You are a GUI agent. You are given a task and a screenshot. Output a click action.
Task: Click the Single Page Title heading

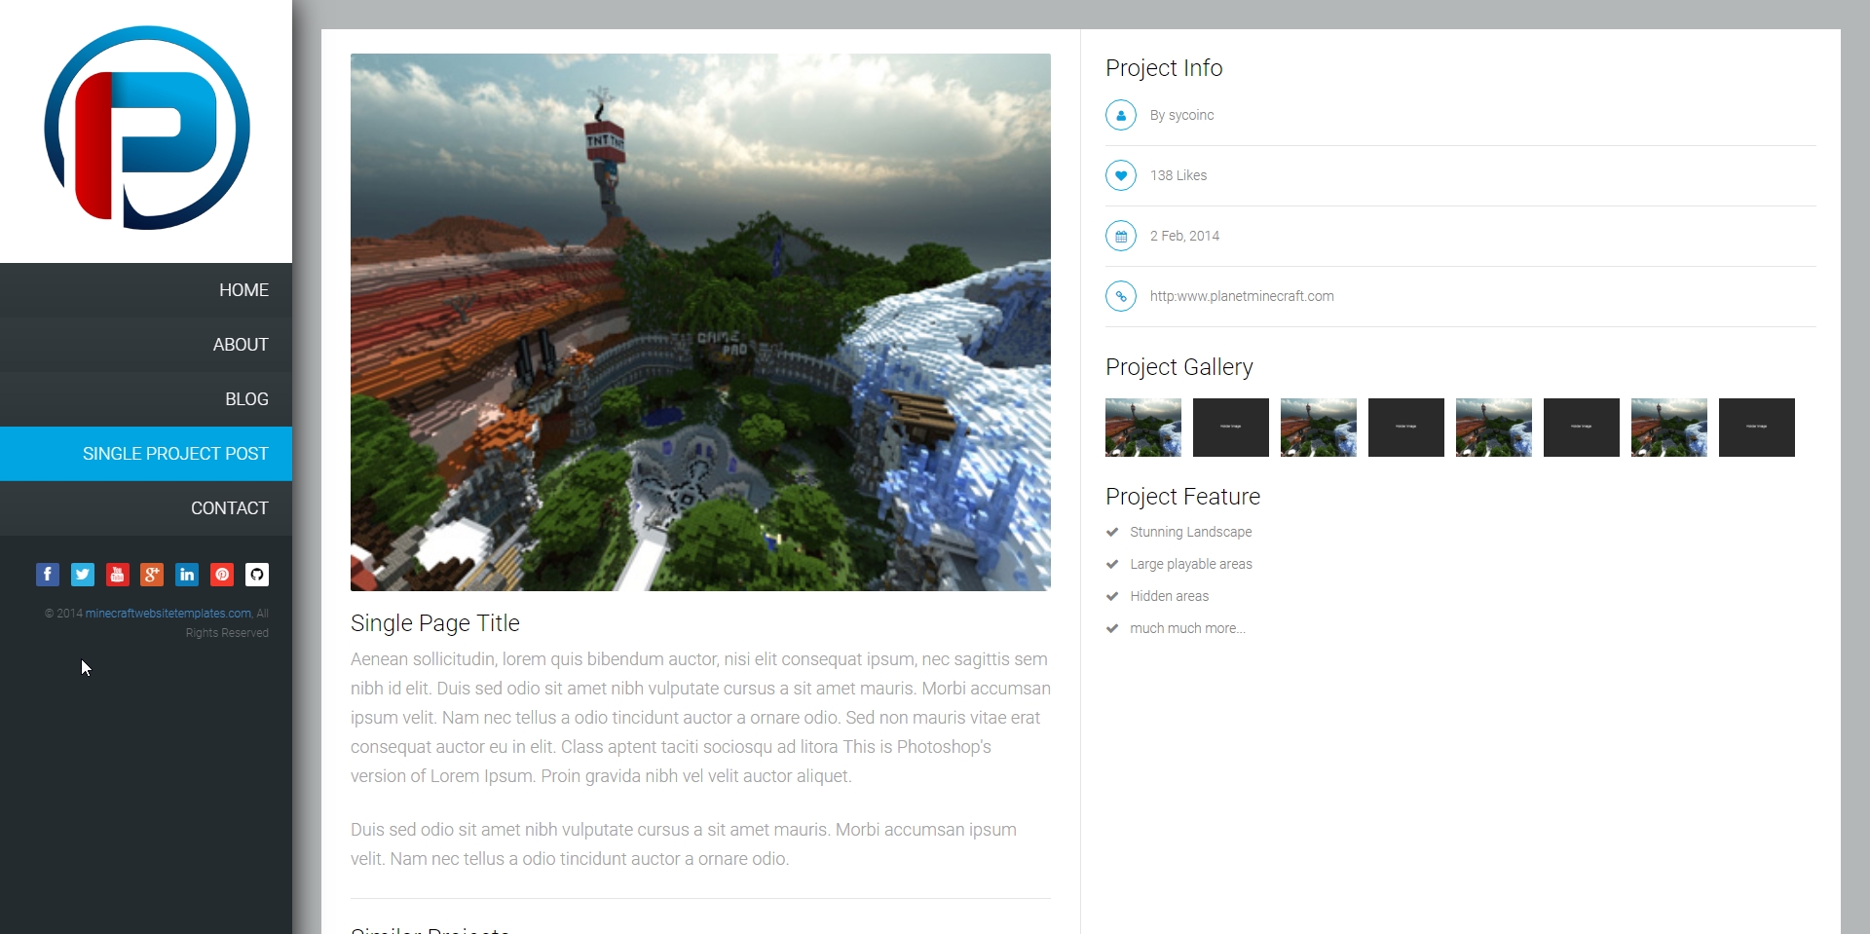point(435,623)
